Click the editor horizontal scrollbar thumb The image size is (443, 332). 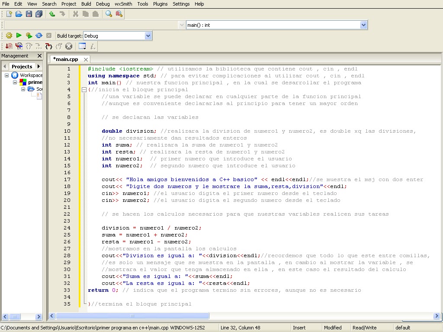pos(132,316)
